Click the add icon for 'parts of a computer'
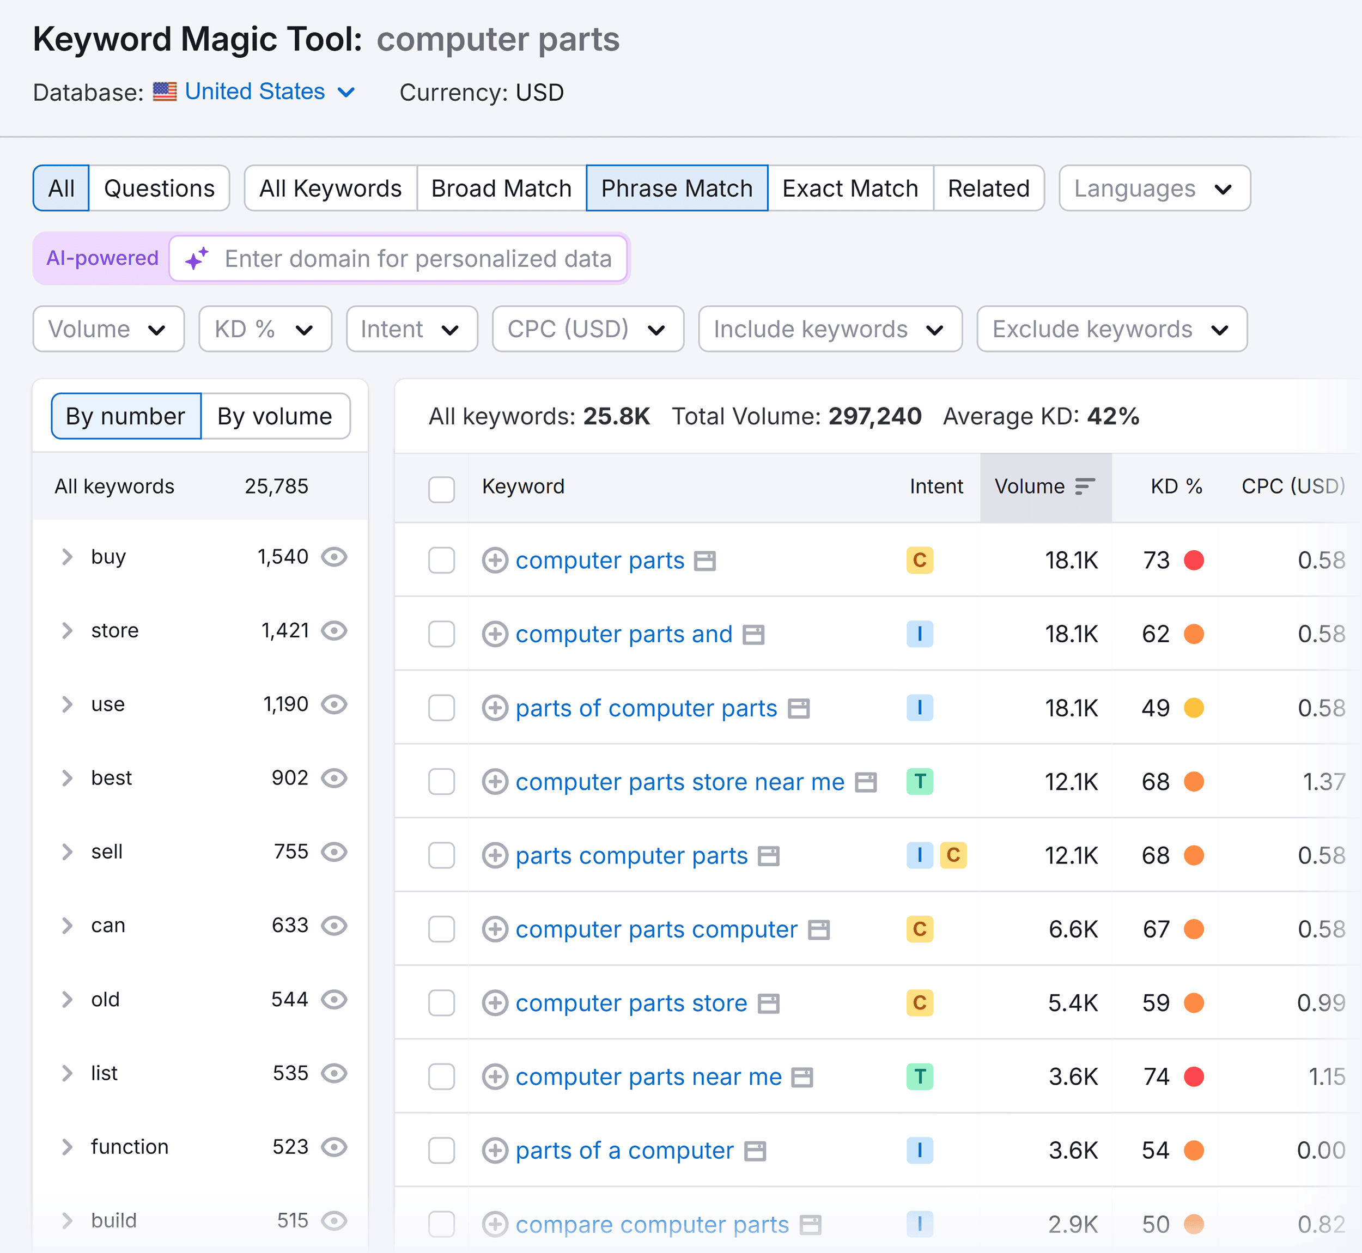The width and height of the screenshot is (1362, 1253). [x=495, y=1151]
